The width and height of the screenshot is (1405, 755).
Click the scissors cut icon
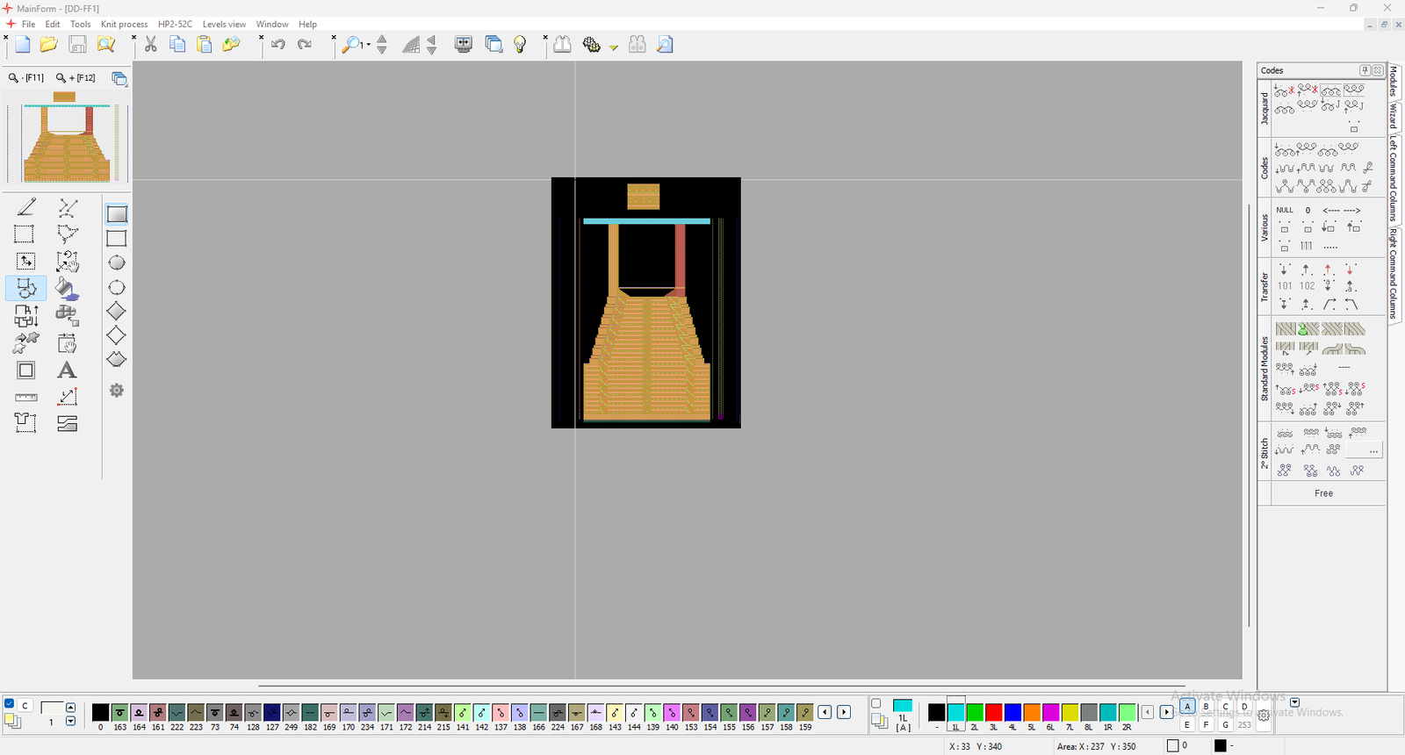pos(151,45)
